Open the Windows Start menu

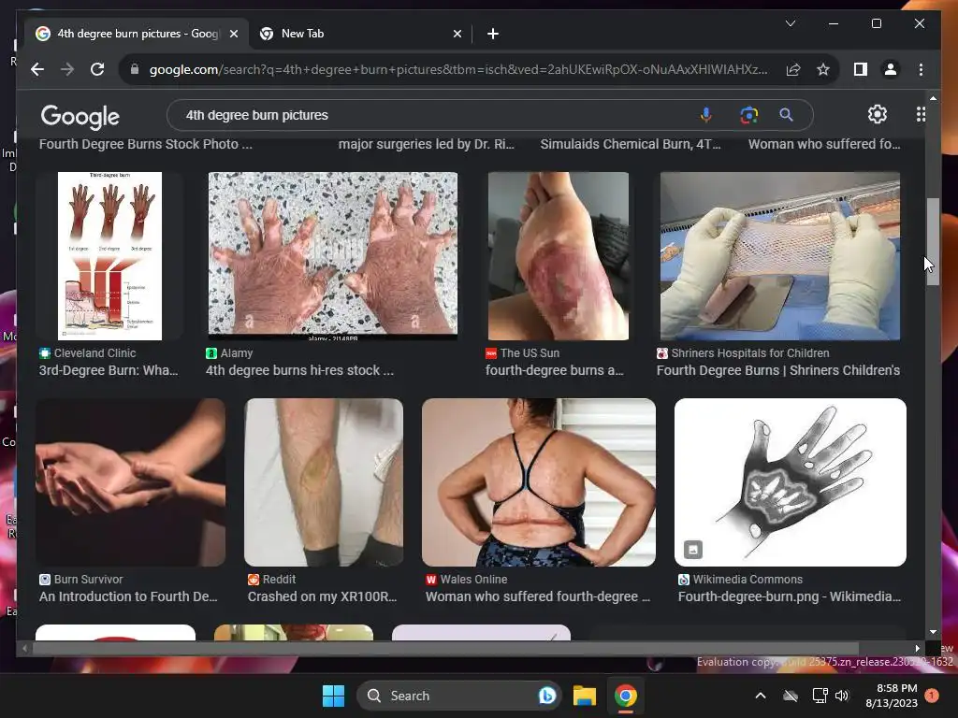point(334,696)
